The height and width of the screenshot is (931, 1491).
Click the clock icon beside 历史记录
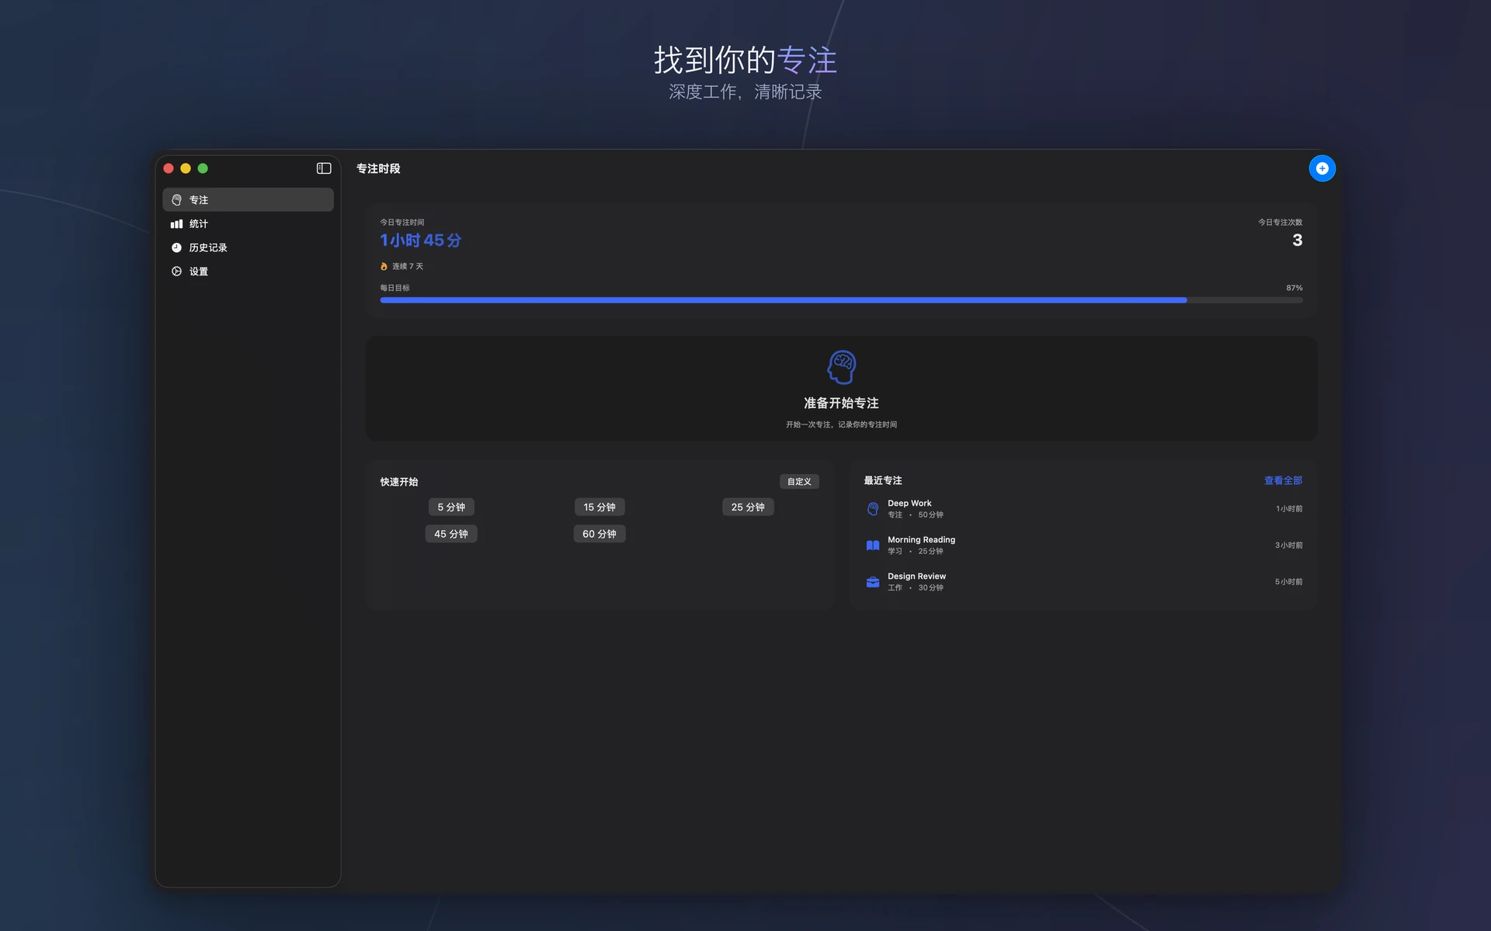pos(176,247)
